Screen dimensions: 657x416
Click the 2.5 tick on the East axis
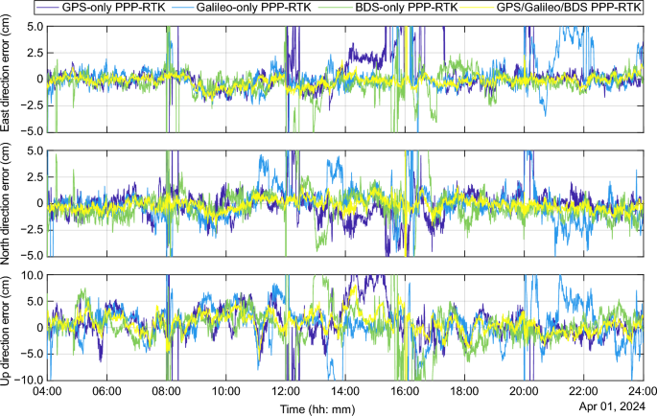click(x=36, y=53)
